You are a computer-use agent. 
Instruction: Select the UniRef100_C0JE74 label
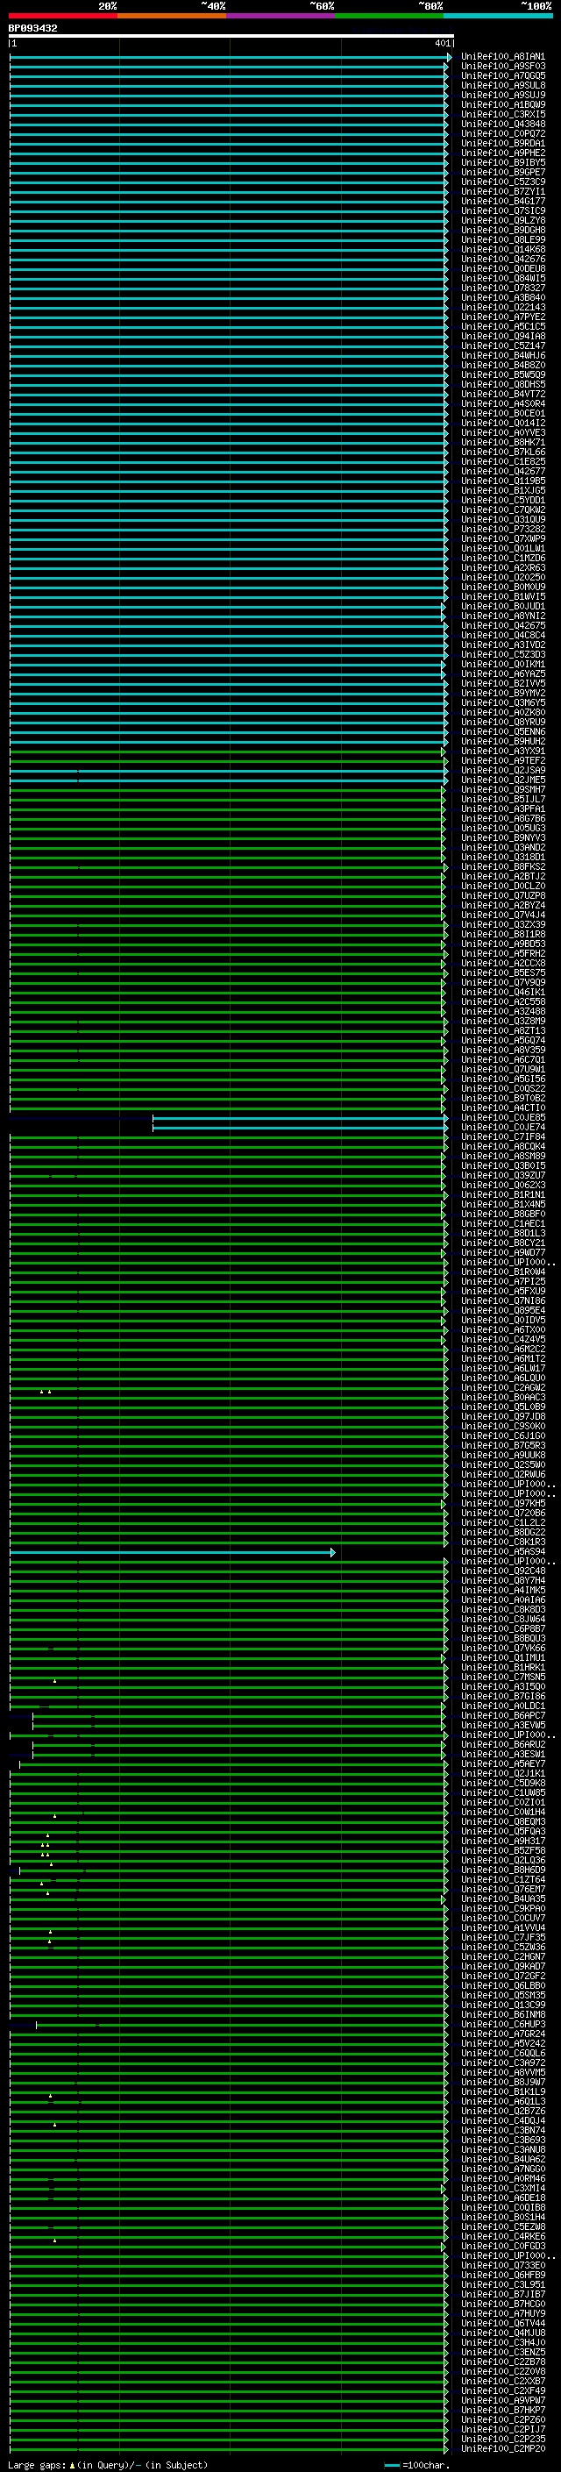point(502,1128)
